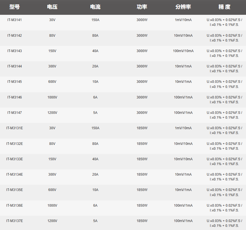Click the 电流 column header
Screen dimensions: 246x230
(95, 7)
